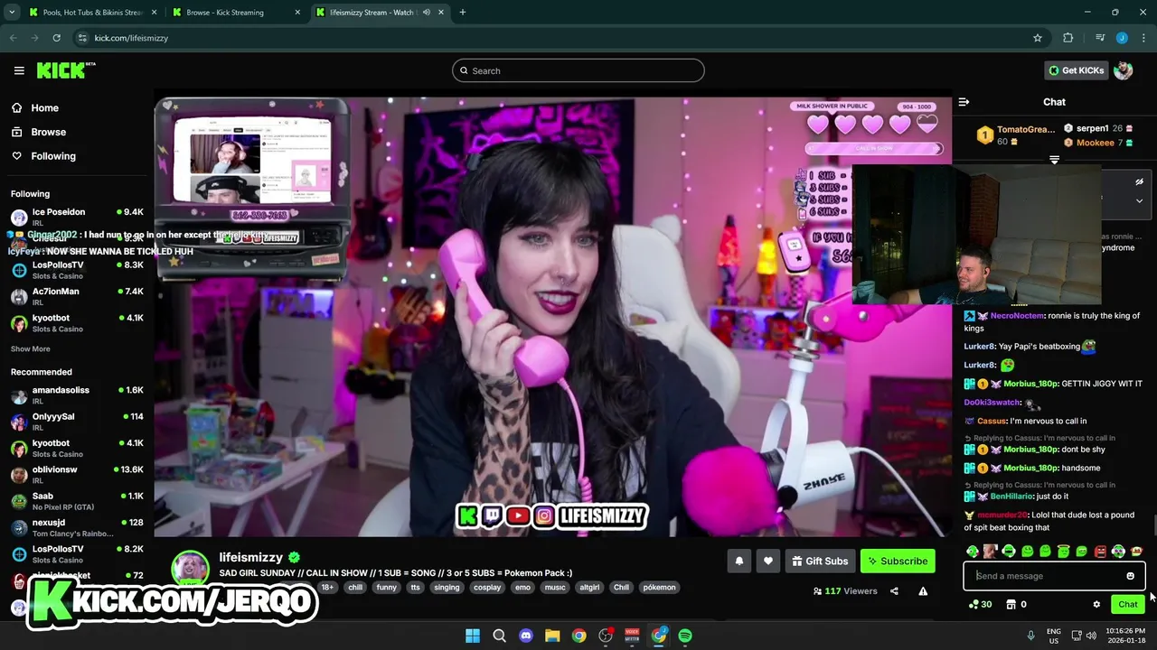
Task: Open the hamburger sidebar menu
Action: pos(19,70)
